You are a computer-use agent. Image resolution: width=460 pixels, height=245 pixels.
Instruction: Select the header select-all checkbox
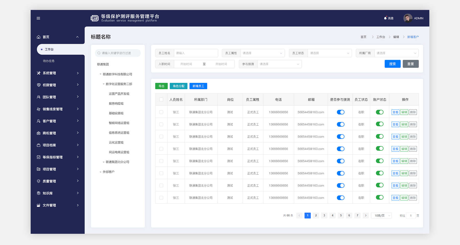coord(161,99)
